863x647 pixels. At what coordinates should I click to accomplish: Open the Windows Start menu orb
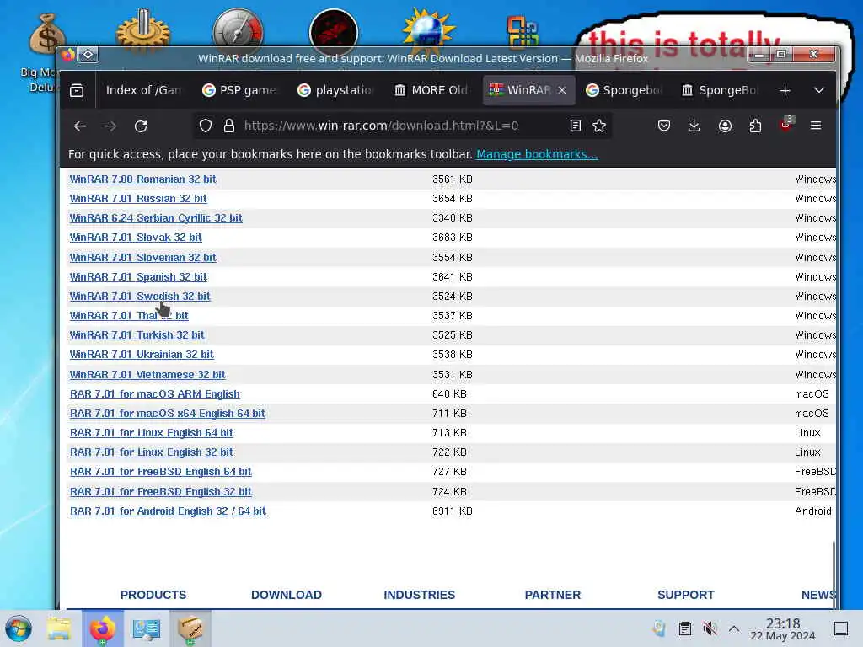coord(19,628)
